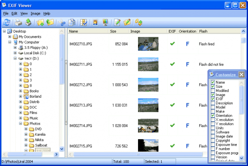
Task: Open the Image menu
Action: (x=36, y=14)
